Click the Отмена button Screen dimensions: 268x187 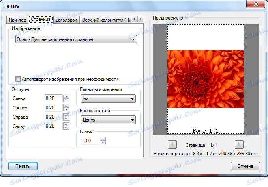tap(245, 166)
